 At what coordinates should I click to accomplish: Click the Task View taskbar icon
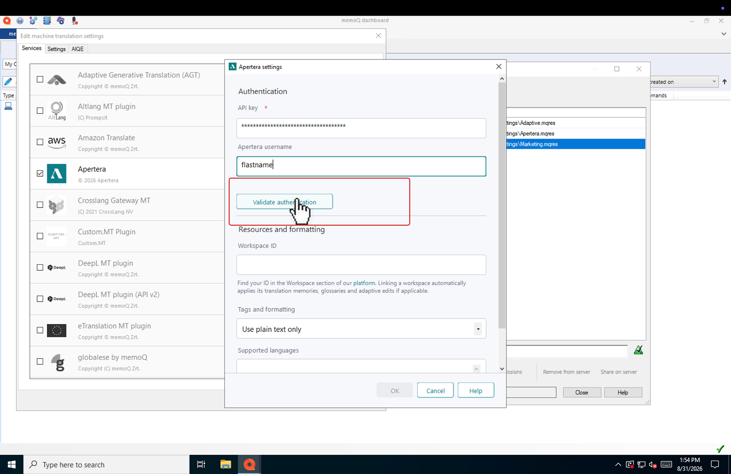pyautogui.click(x=201, y=464)
